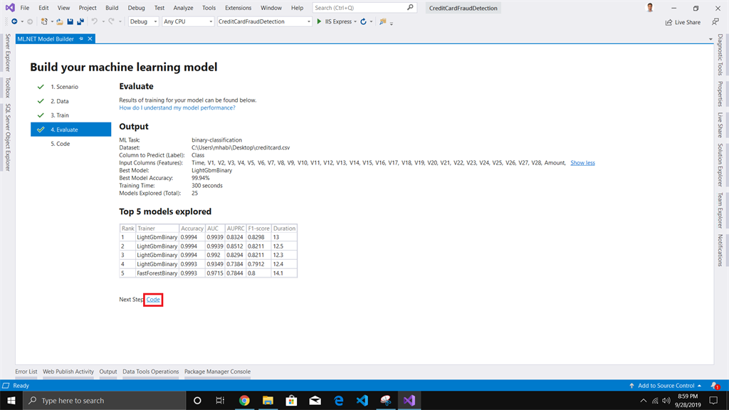Open the Diagnostic Tools side tab
The height and width of the screenshot is (410, 729).
coord(720,54)
